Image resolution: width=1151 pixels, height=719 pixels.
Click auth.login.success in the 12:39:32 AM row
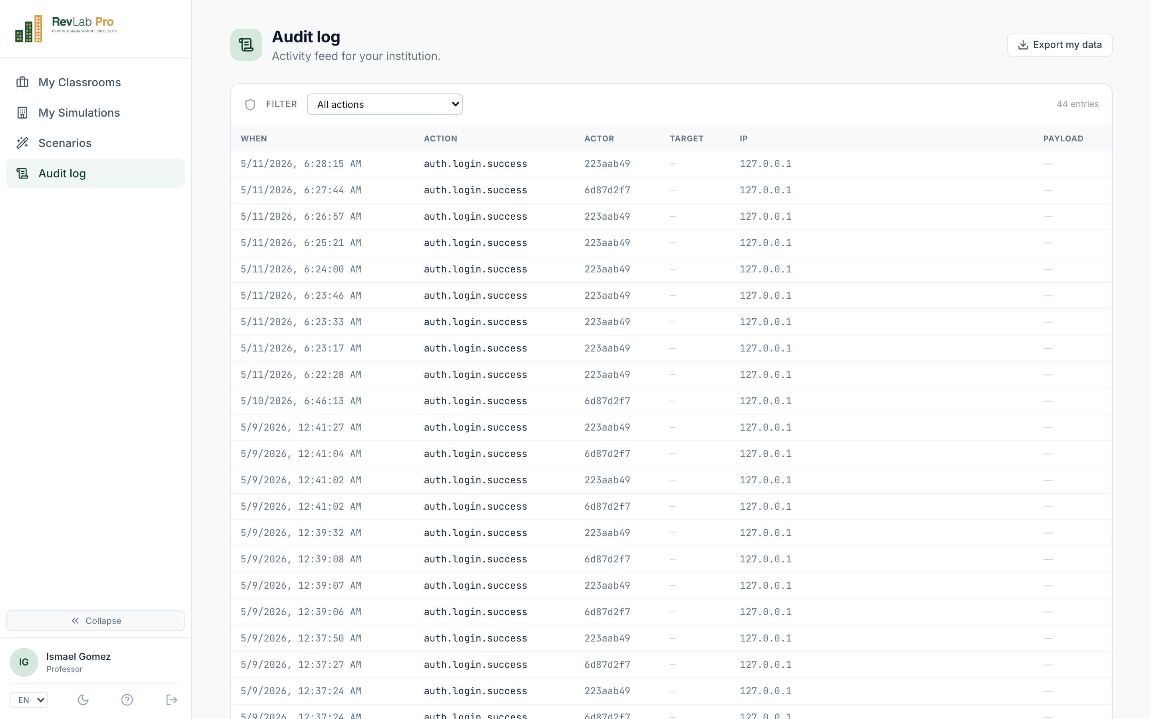[x=475, y=533]
